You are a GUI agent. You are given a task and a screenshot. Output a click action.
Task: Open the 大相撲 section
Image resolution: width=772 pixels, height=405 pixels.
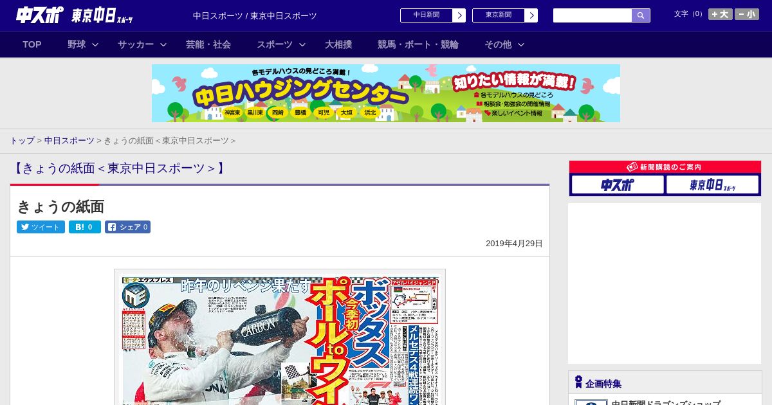pos(338,44)
